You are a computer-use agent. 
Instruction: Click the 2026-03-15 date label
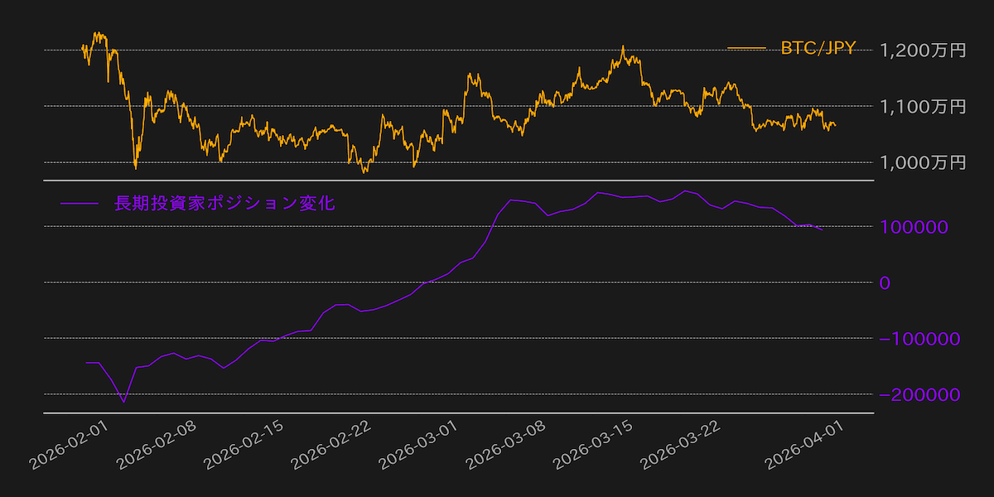coord(596,446)
